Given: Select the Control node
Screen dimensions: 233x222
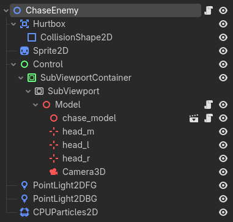Looking at the screenshot, I should pyautogui.click(x=48, y=64).
